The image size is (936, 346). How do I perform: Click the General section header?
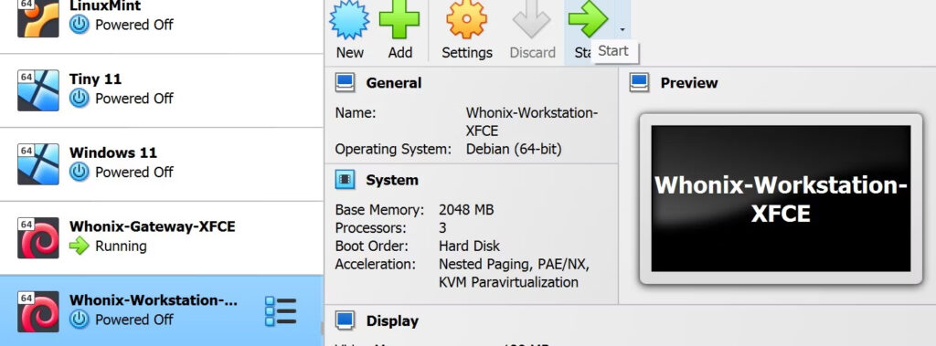(393, 83)
